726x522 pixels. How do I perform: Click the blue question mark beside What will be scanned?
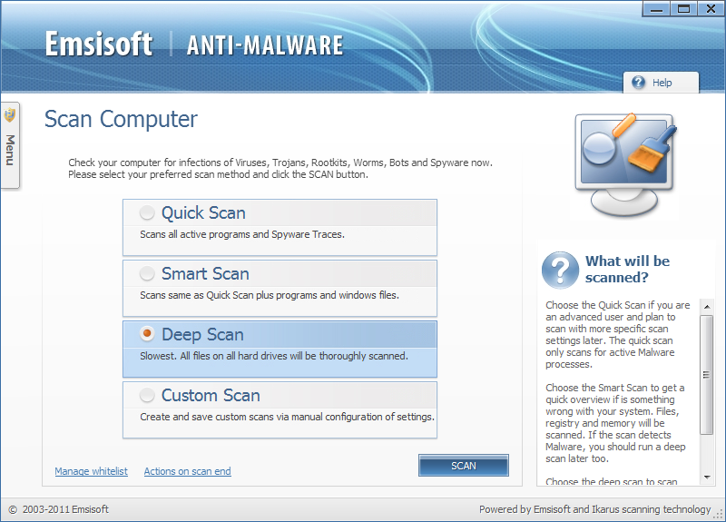tap(560, 271)
